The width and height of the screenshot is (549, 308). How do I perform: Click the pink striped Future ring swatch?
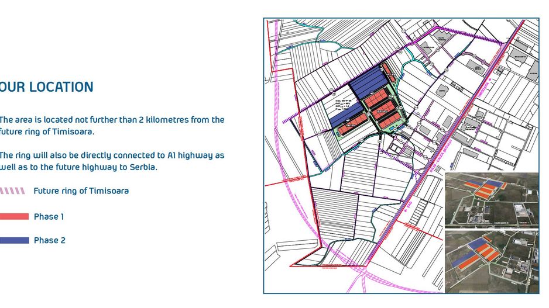point(12,191)
